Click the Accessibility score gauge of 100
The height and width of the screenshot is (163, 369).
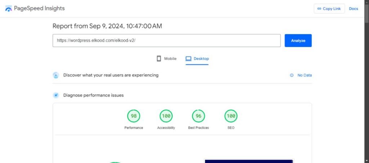166,116
